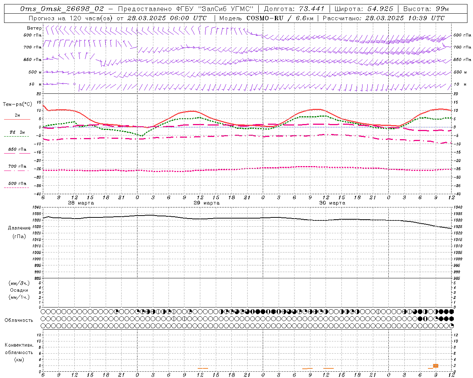Click the Рассчитано 28.03.2025 10:39 UTC text

pyautogui.click(x=384, y=18)
